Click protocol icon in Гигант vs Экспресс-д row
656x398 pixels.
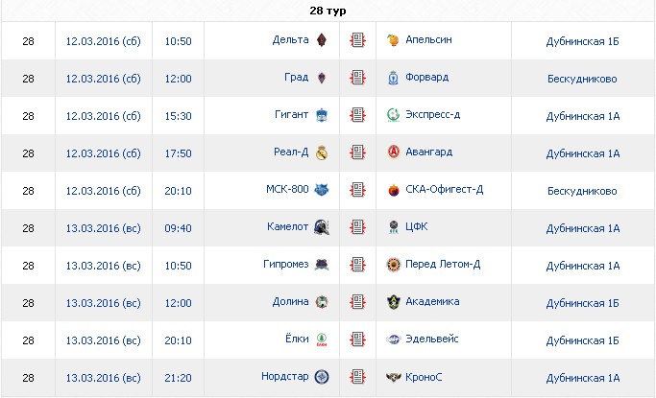[357, 115]
